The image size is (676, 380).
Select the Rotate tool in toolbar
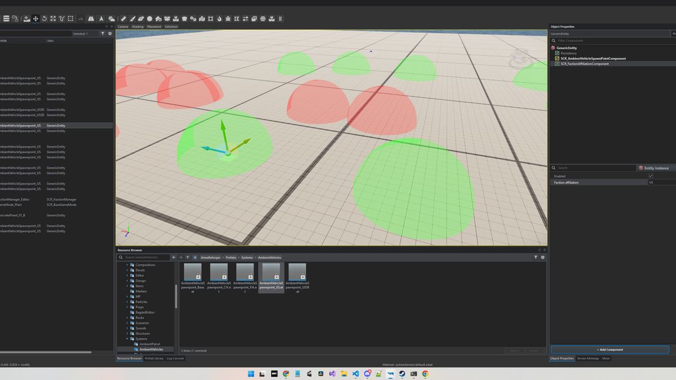click(45, 19)
